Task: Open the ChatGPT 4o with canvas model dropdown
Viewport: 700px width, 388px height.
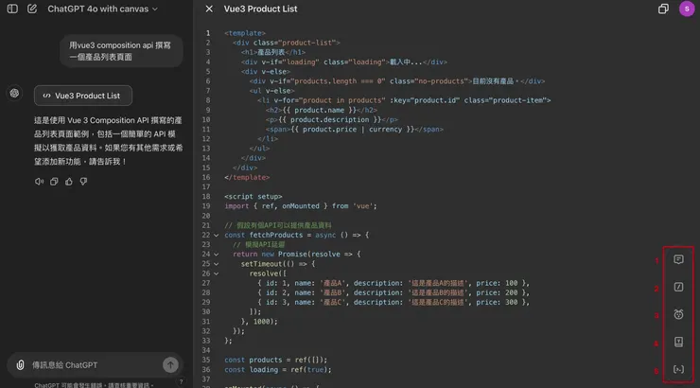Action: click(103, 9)
